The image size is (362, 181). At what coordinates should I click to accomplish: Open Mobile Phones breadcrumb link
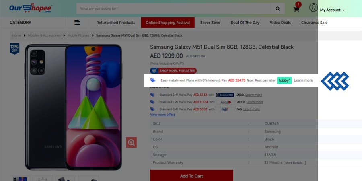78,35
